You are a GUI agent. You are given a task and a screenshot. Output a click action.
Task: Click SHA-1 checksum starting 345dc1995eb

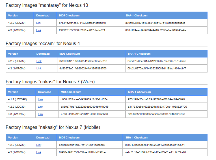(157, 61)
